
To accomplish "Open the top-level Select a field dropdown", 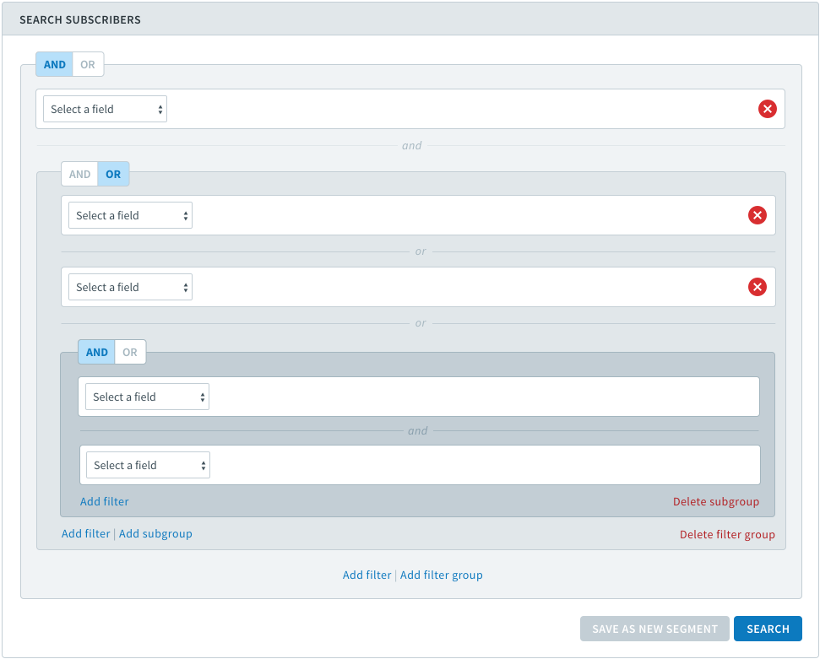I will (105, 109).
